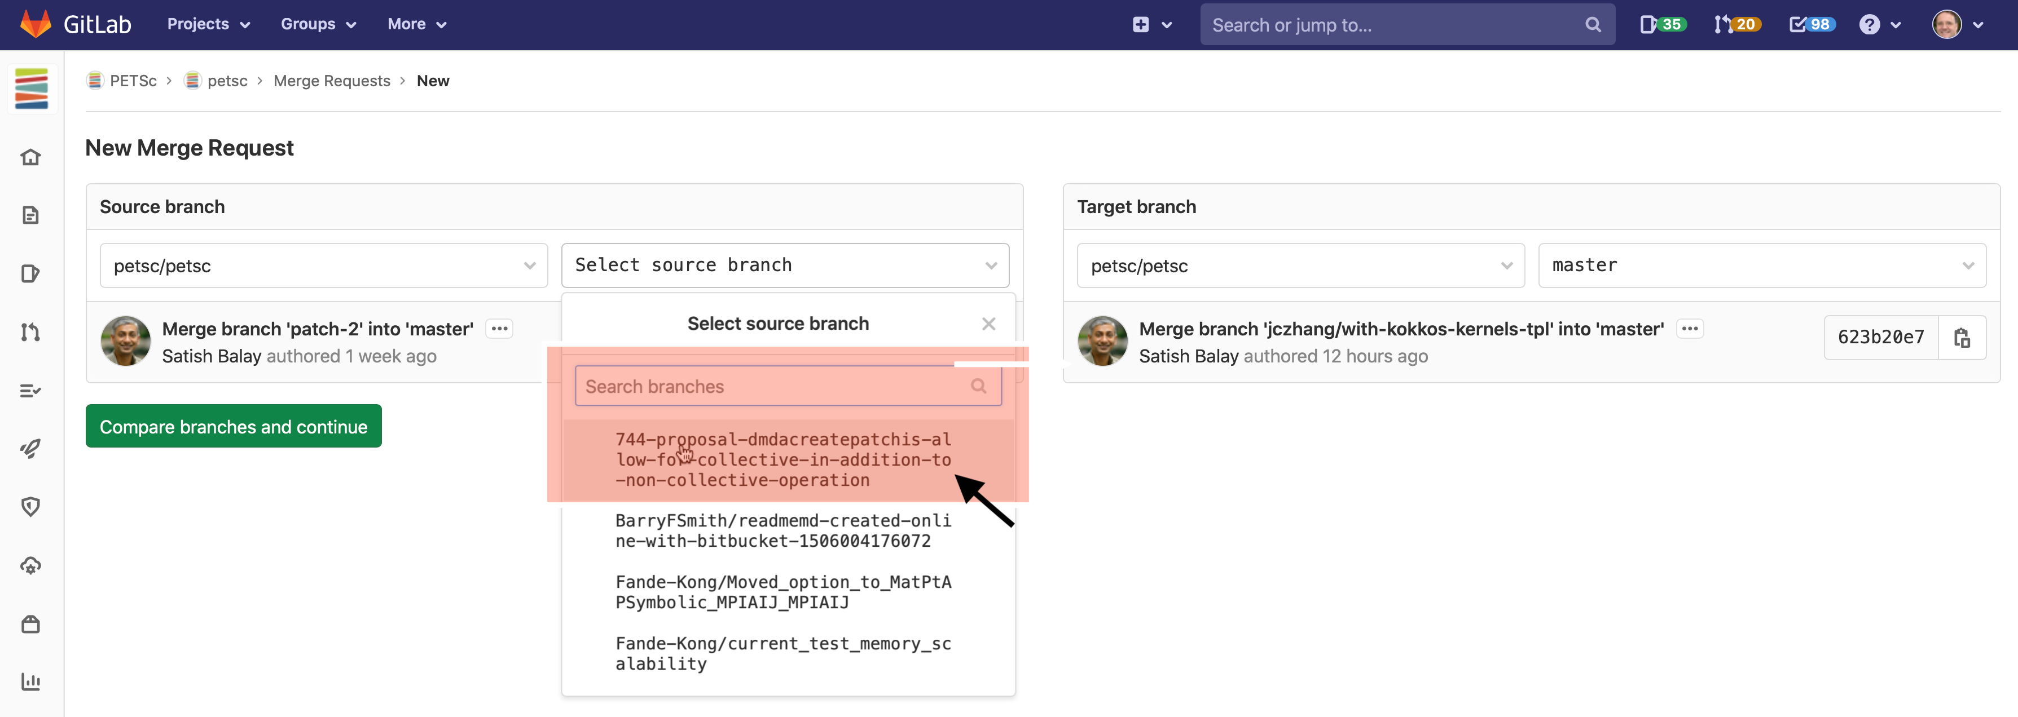Select branch Fande-Kong/Moved_option_to_MatPtAP
Image resolution: width=2018 pixels, height=717 pixels.
(788, 592)
